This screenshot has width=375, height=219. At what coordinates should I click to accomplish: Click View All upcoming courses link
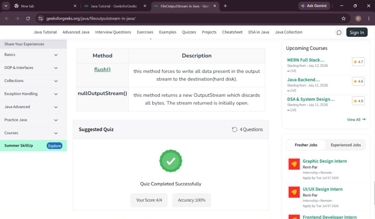tap(356, 120)
